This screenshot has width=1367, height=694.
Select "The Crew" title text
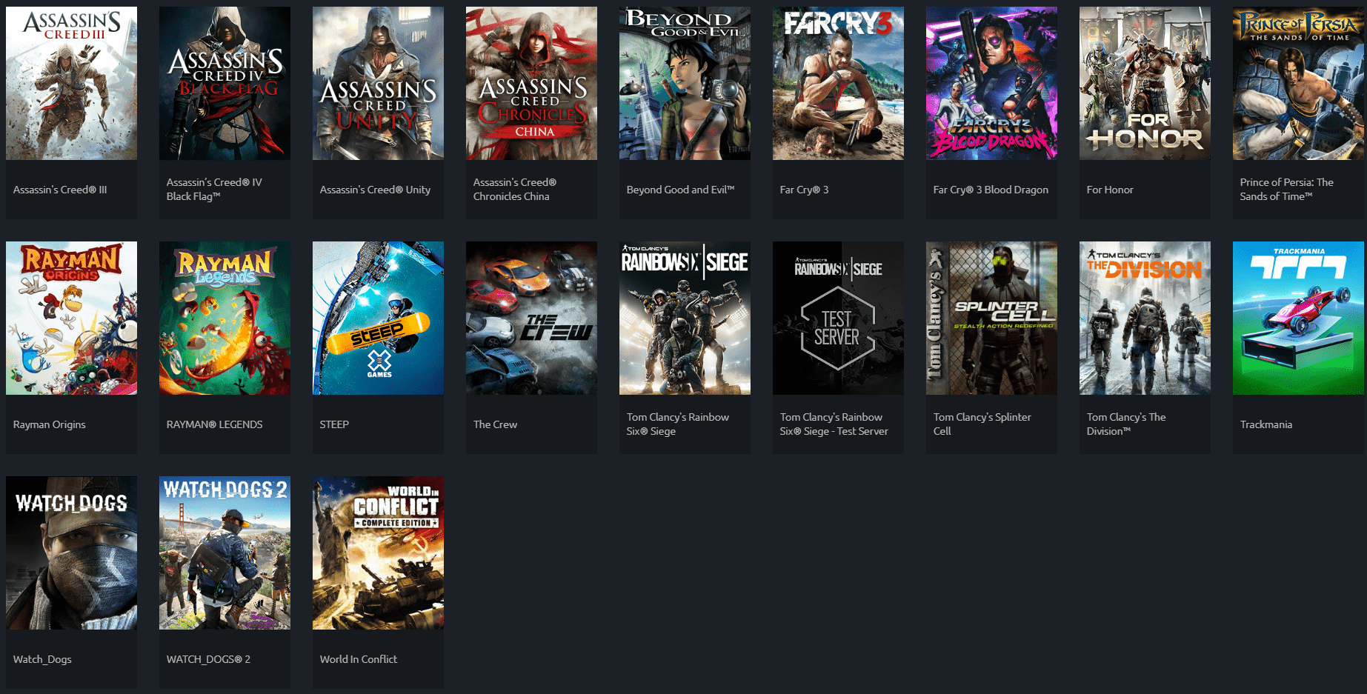coord(495,424)
